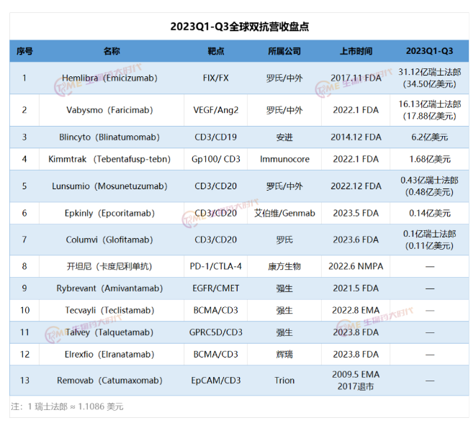Click the footnote 1 瑞士法郎 ≈ 1.1086 美元
This screenshot has height=423, width=476.
pos(76,406)
